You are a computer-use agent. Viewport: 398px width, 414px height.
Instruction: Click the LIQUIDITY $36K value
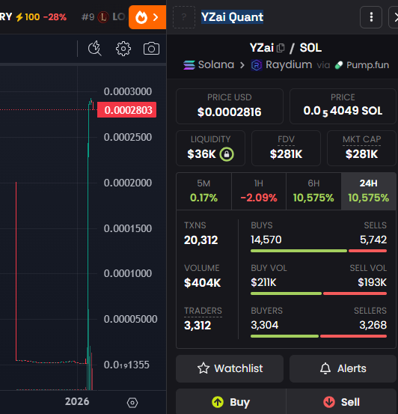[202, 154]
